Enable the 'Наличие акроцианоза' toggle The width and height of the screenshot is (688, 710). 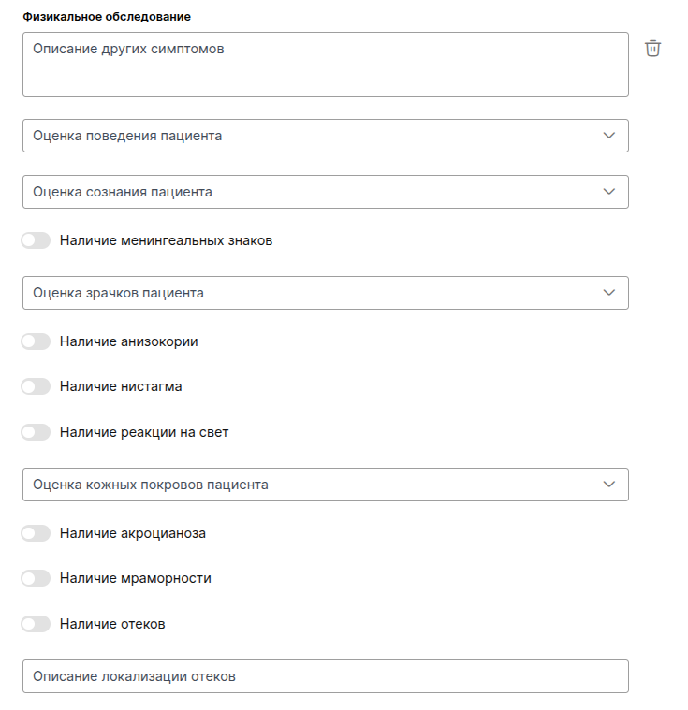36,533
